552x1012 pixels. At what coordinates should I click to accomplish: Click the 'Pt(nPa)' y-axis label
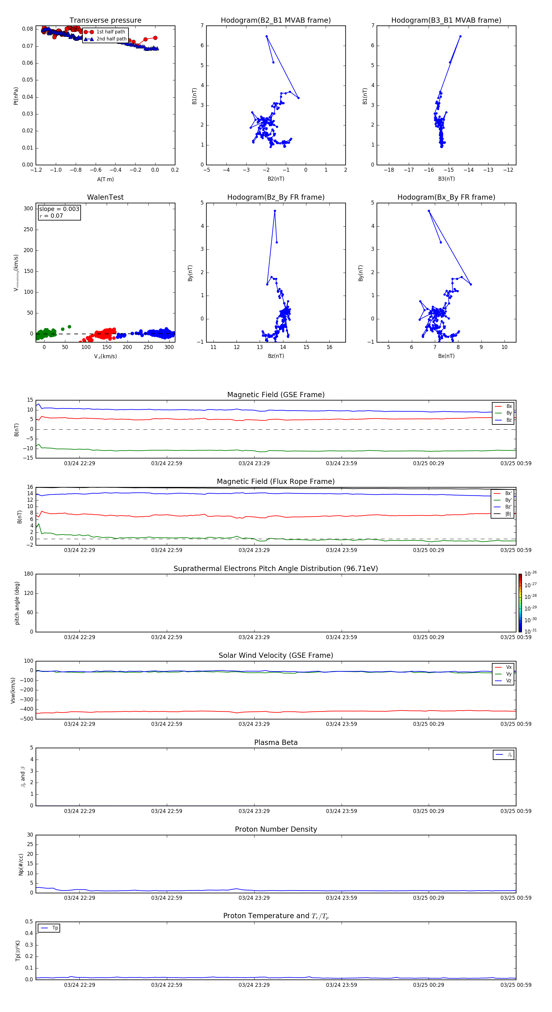click(x=16, y=96)
